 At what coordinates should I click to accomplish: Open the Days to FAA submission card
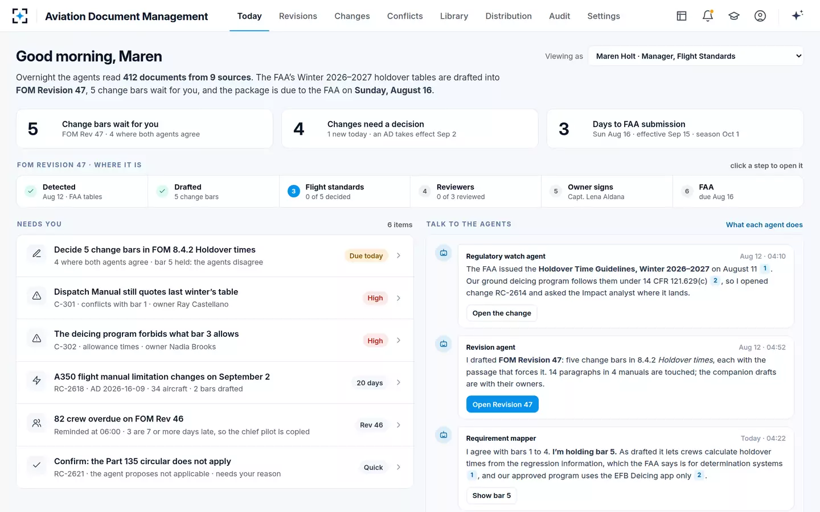pyautogui.click(x=675, y=129)
